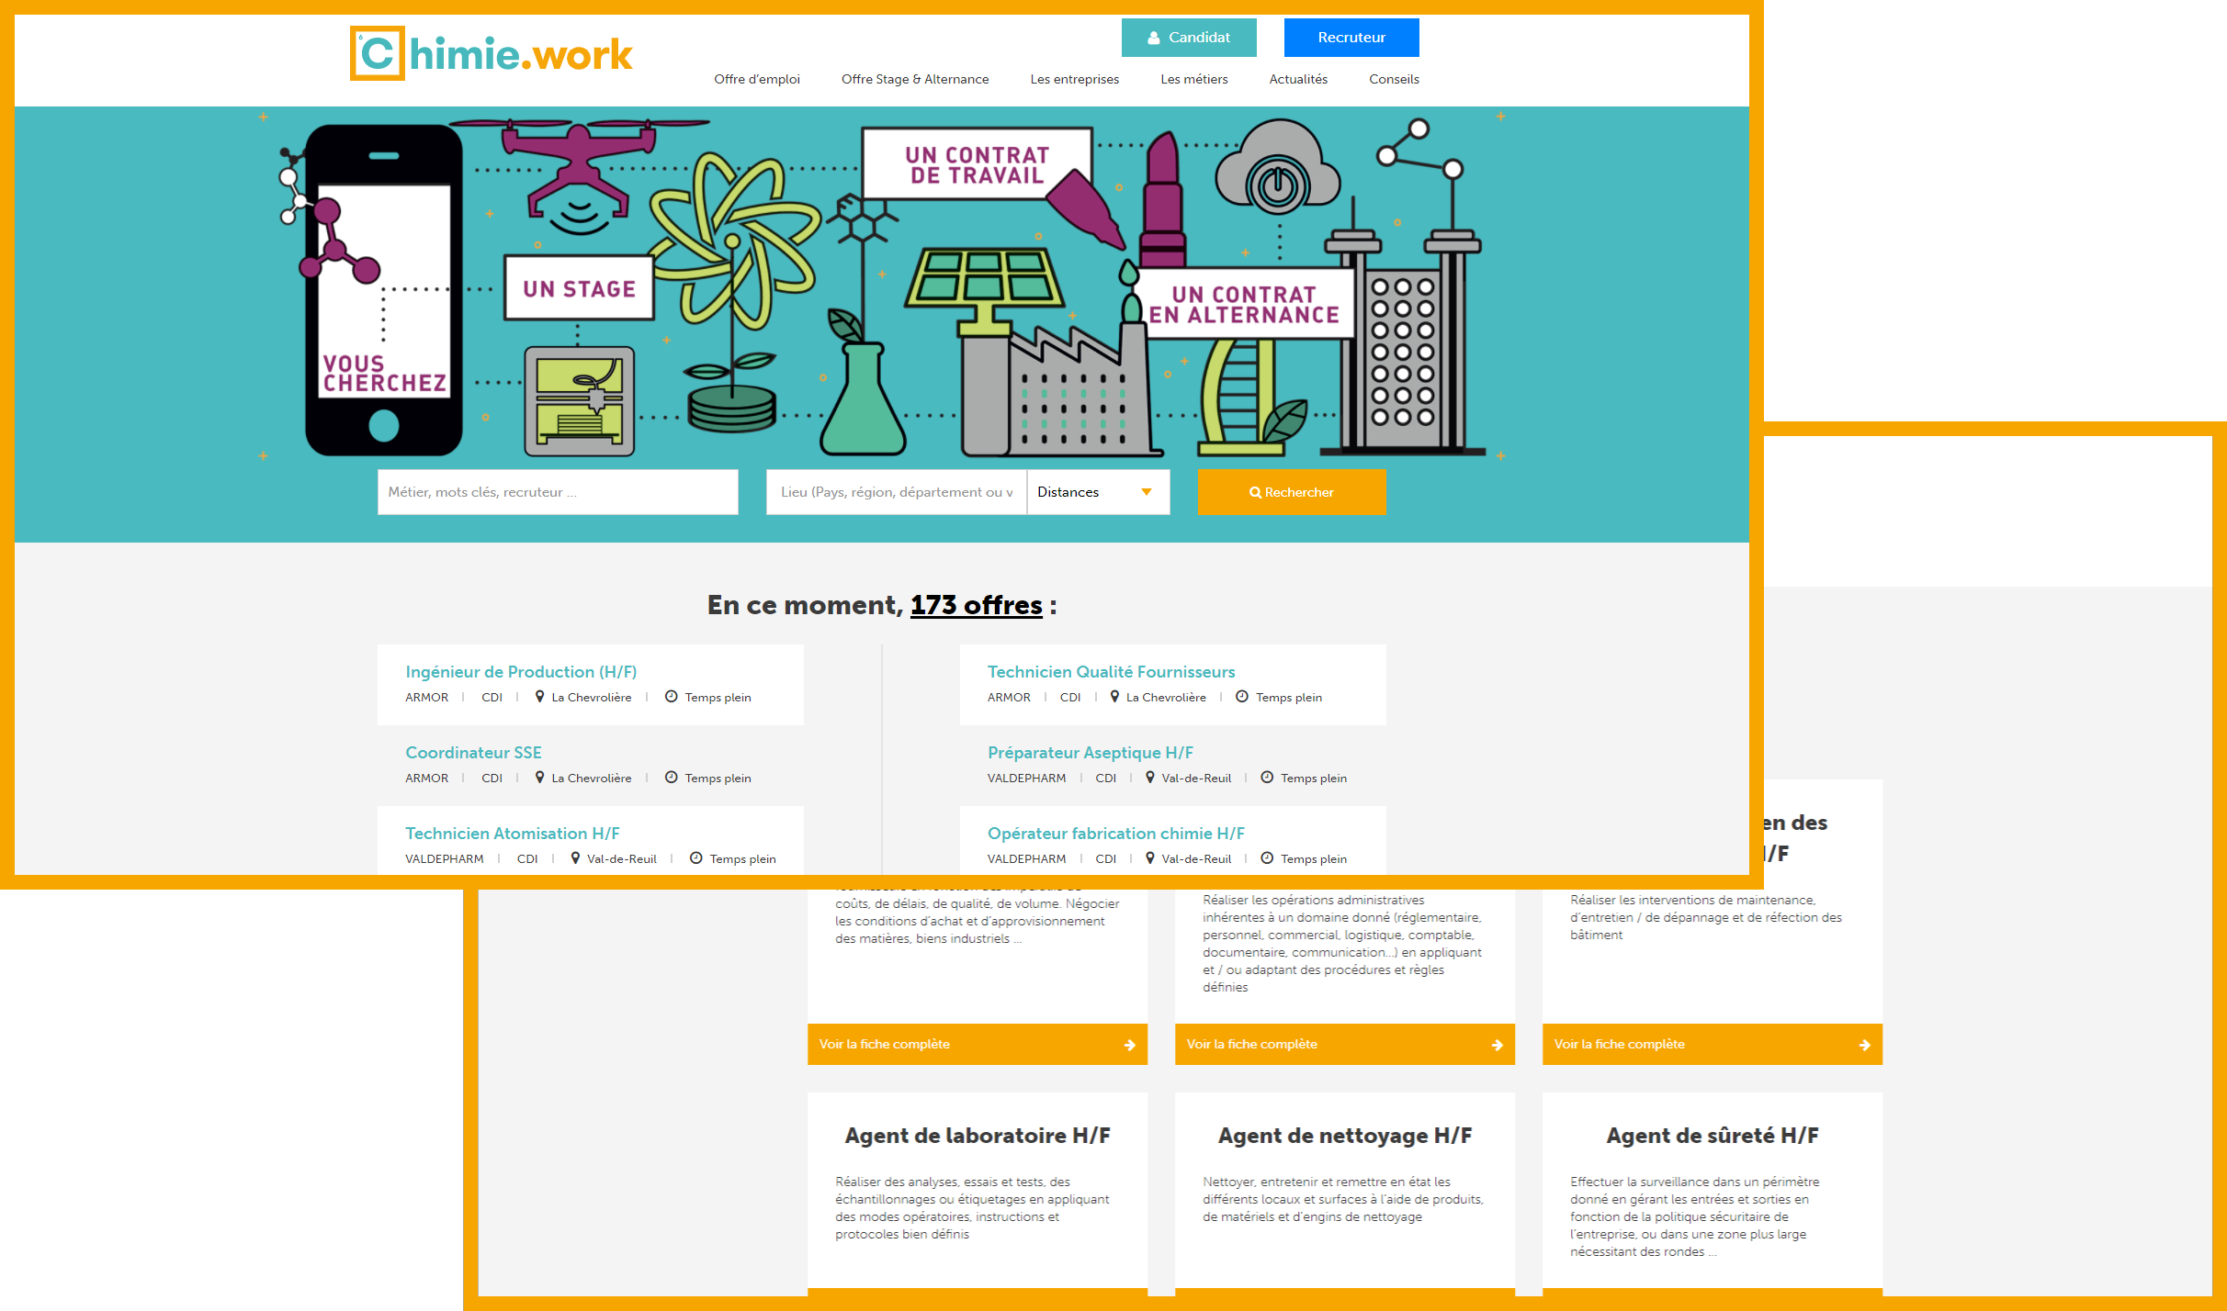The height and width of the screenshot is (1311, 2227).
Task: Click clock icon in Préparateur Aseptique row
Action: [x=1267, y=778]
